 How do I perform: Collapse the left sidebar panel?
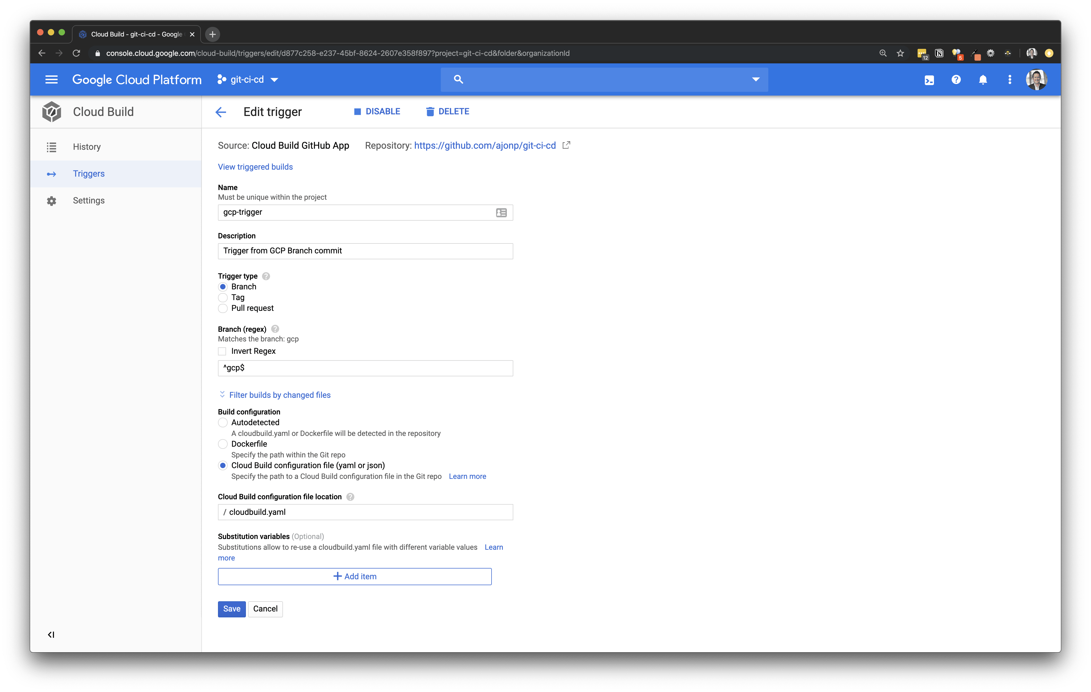coord(51,635)
